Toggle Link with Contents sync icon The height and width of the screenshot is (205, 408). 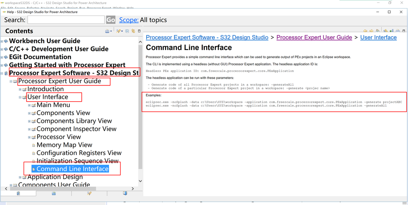(133, 31)
